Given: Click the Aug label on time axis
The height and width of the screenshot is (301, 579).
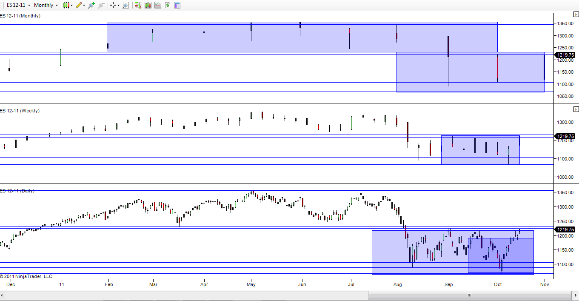Looking at the screenshot, I should pos(398,284).
